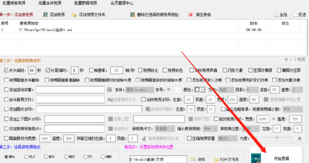This screenshot has height=163, width=309.
Task: Select the MKV format radio button
Action: click(x=66, y=157)
